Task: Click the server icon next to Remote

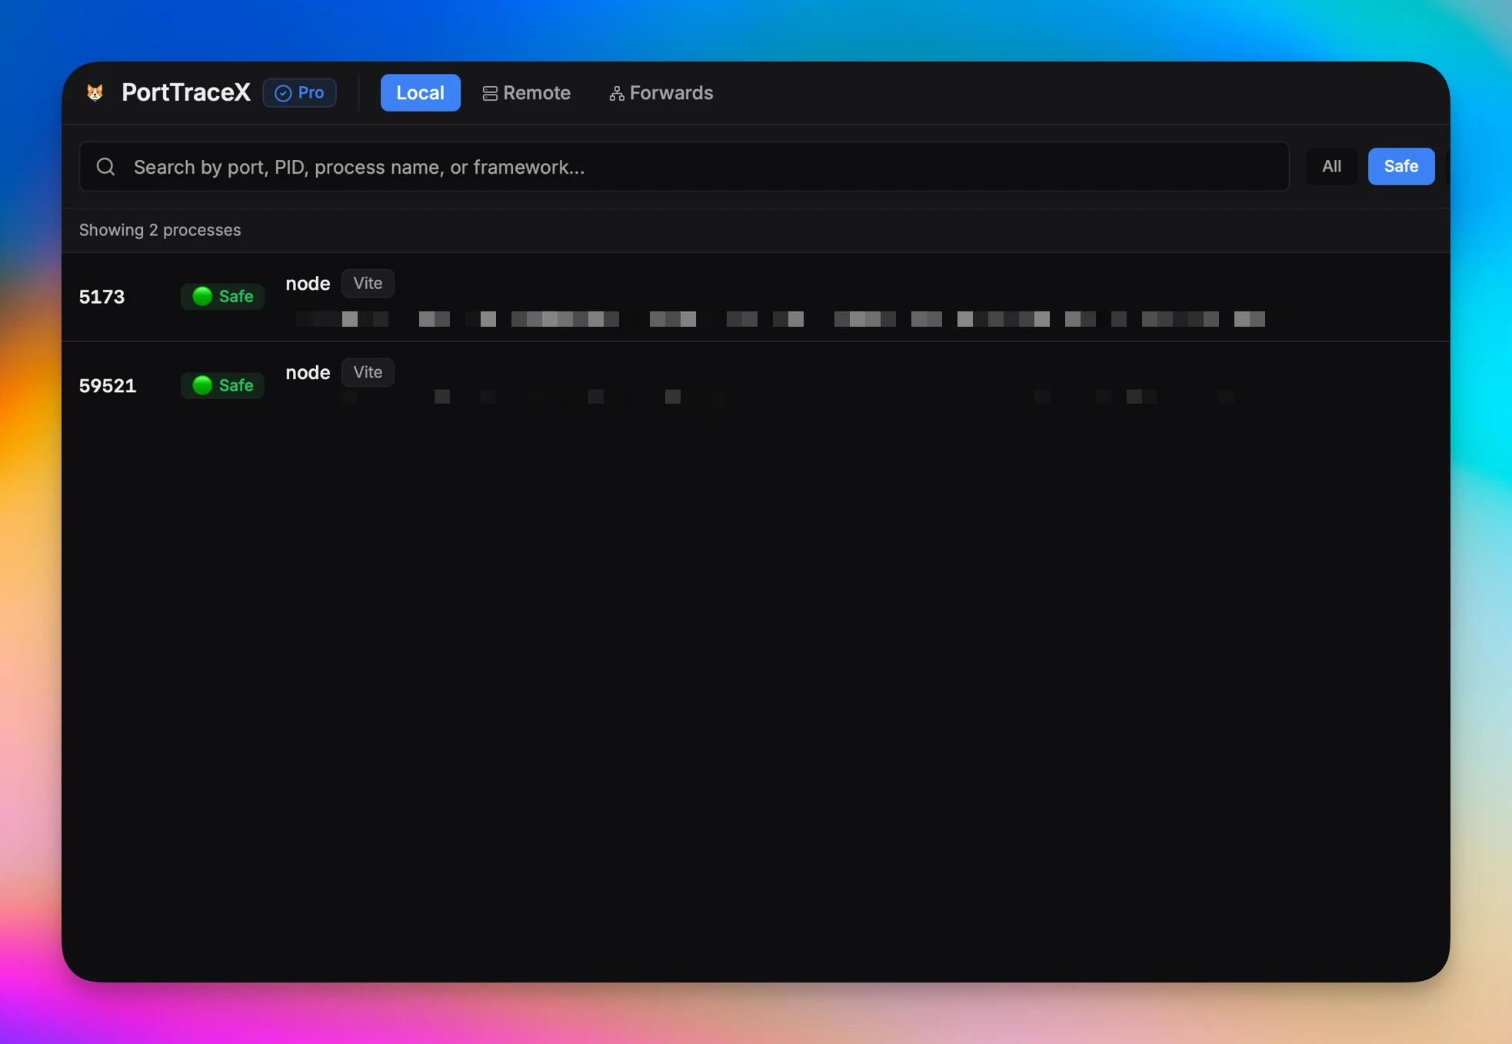Action: (x=490, y=92)
